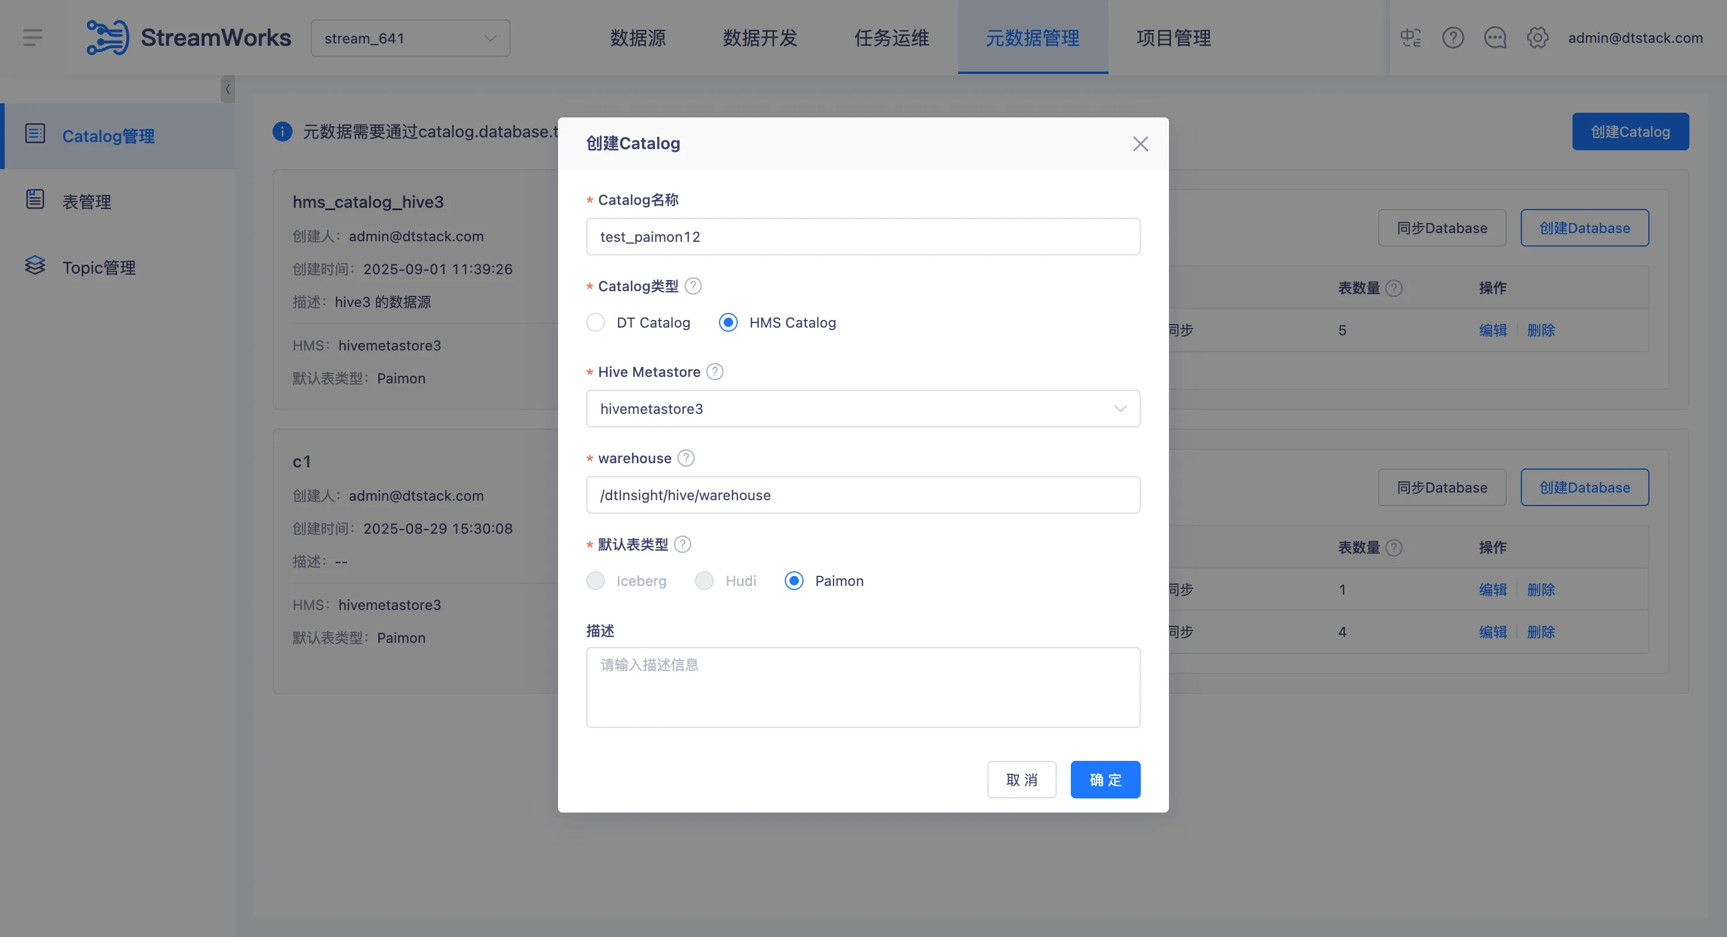Viewport: 1727px width, 937px height.
Task: Select the HMS Catalog radio option
Action: 728,322
